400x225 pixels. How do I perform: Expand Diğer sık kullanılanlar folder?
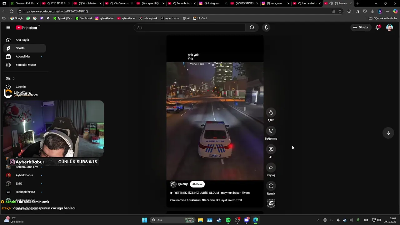pos(383,18)
